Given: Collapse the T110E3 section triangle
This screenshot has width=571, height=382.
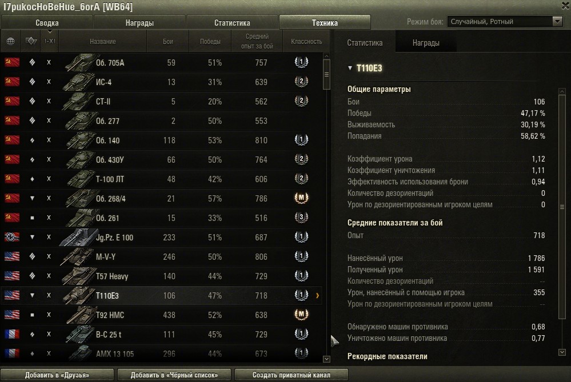Looking at the screenshot, I should click(x=350, y=69).
